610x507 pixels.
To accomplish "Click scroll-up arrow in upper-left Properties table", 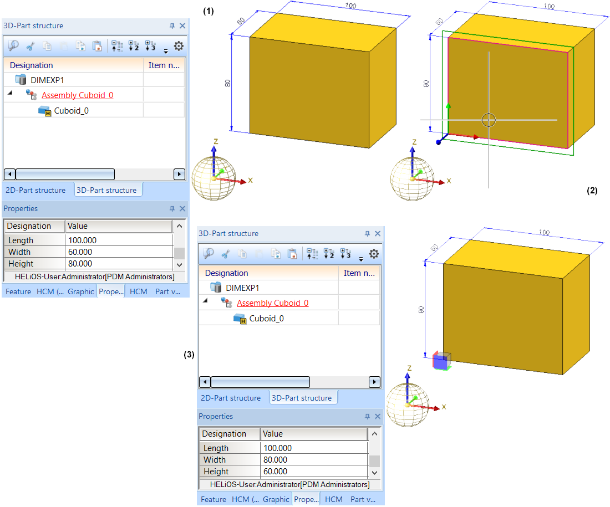I will coord(179,226).
